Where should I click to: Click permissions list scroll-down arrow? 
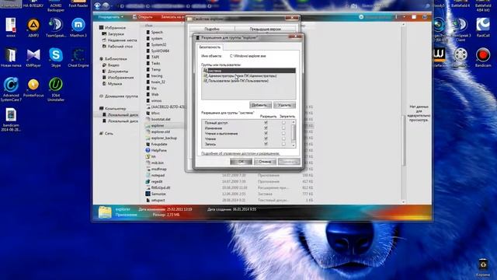(294, 145)
